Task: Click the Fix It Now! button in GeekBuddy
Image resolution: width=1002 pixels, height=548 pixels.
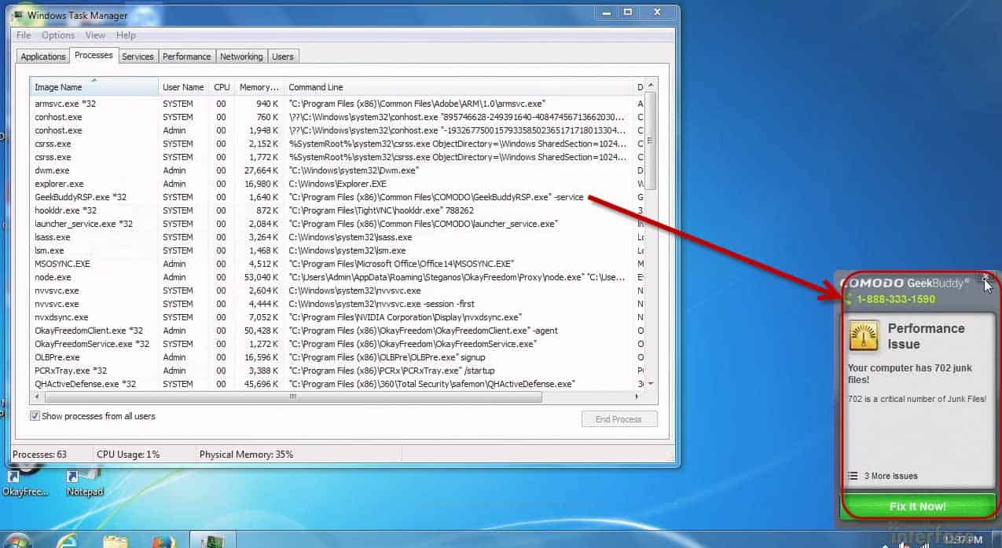Action: (917, 506)
